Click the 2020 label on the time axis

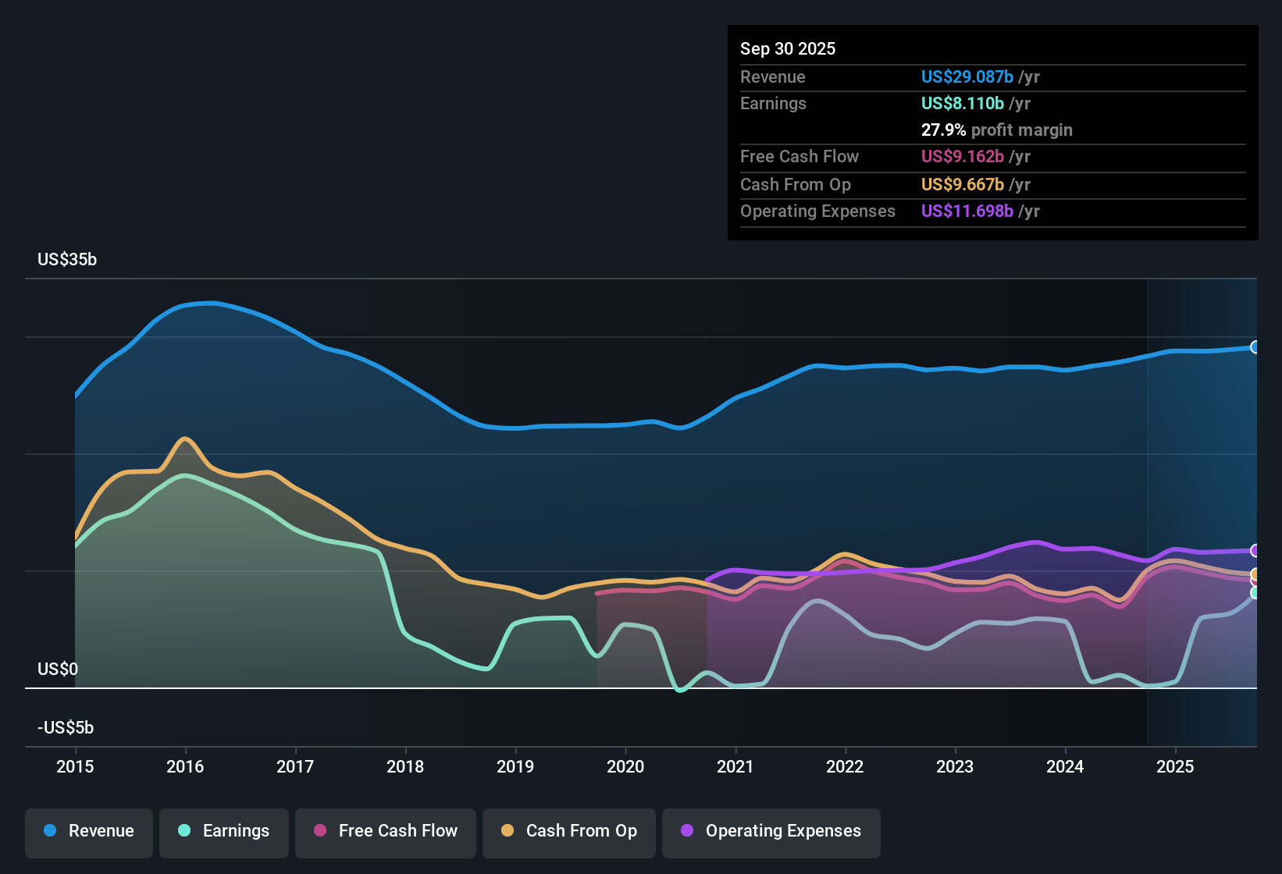pos(625,767)
